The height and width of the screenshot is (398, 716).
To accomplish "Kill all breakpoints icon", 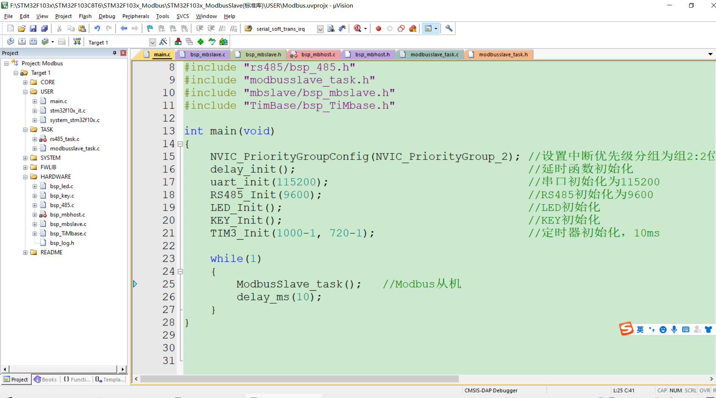I will [412, 28].
